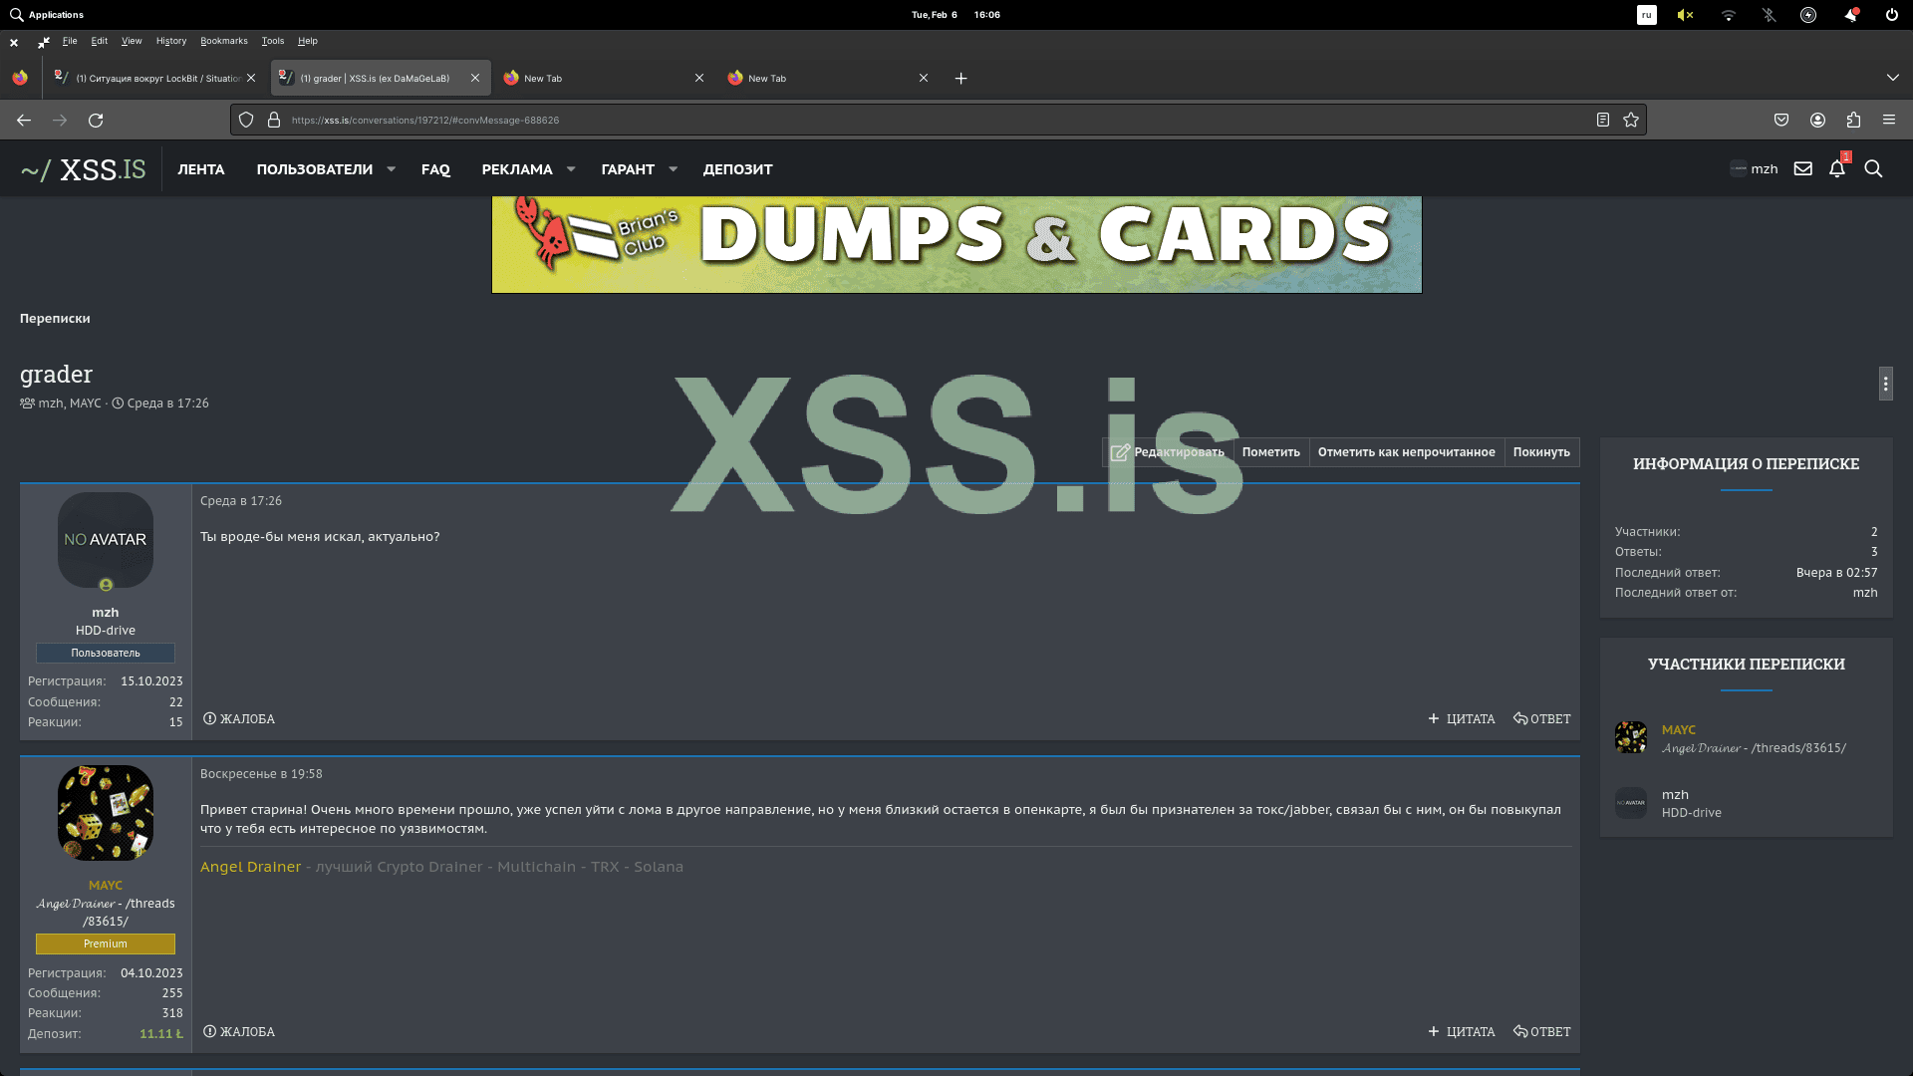1913x1076 pixels.
Task: Open notifications via the bell icon
Action: point(1836,169)
